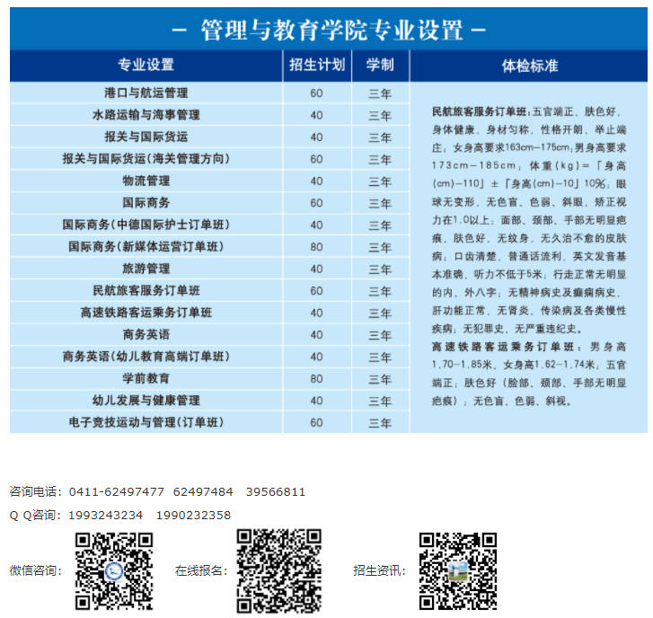Click the QQ number 1993243234

[x=105, y=516]
